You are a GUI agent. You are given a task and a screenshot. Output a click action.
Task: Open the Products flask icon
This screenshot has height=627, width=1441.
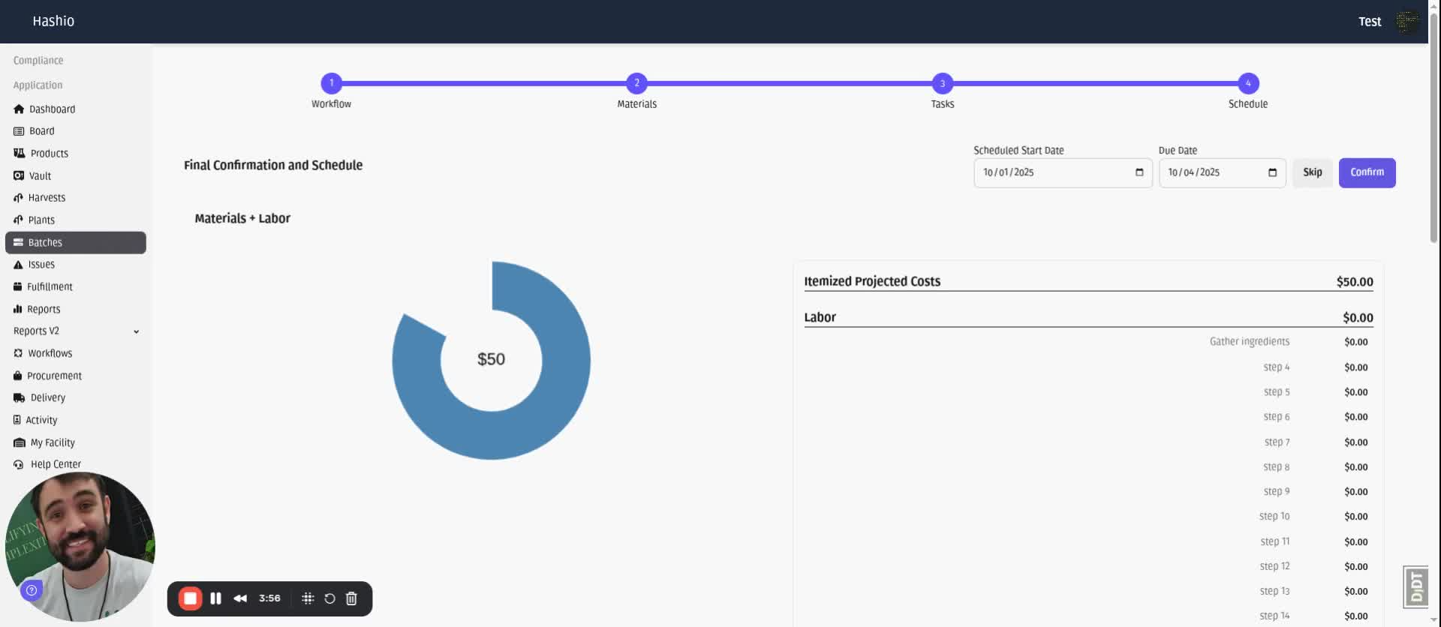point(19,153)
